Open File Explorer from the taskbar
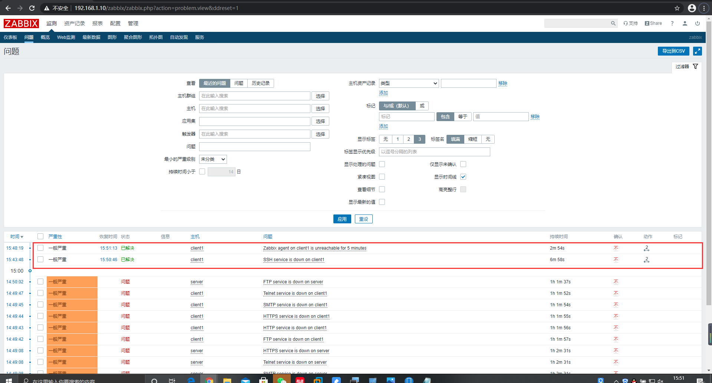712x383 pixels. tap(227, 380)
